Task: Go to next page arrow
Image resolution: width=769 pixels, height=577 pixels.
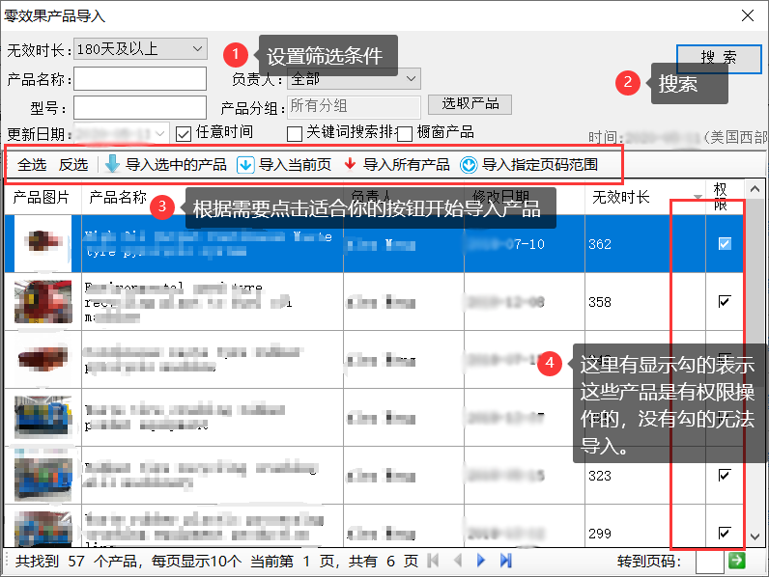Action: tap(481, 561)
